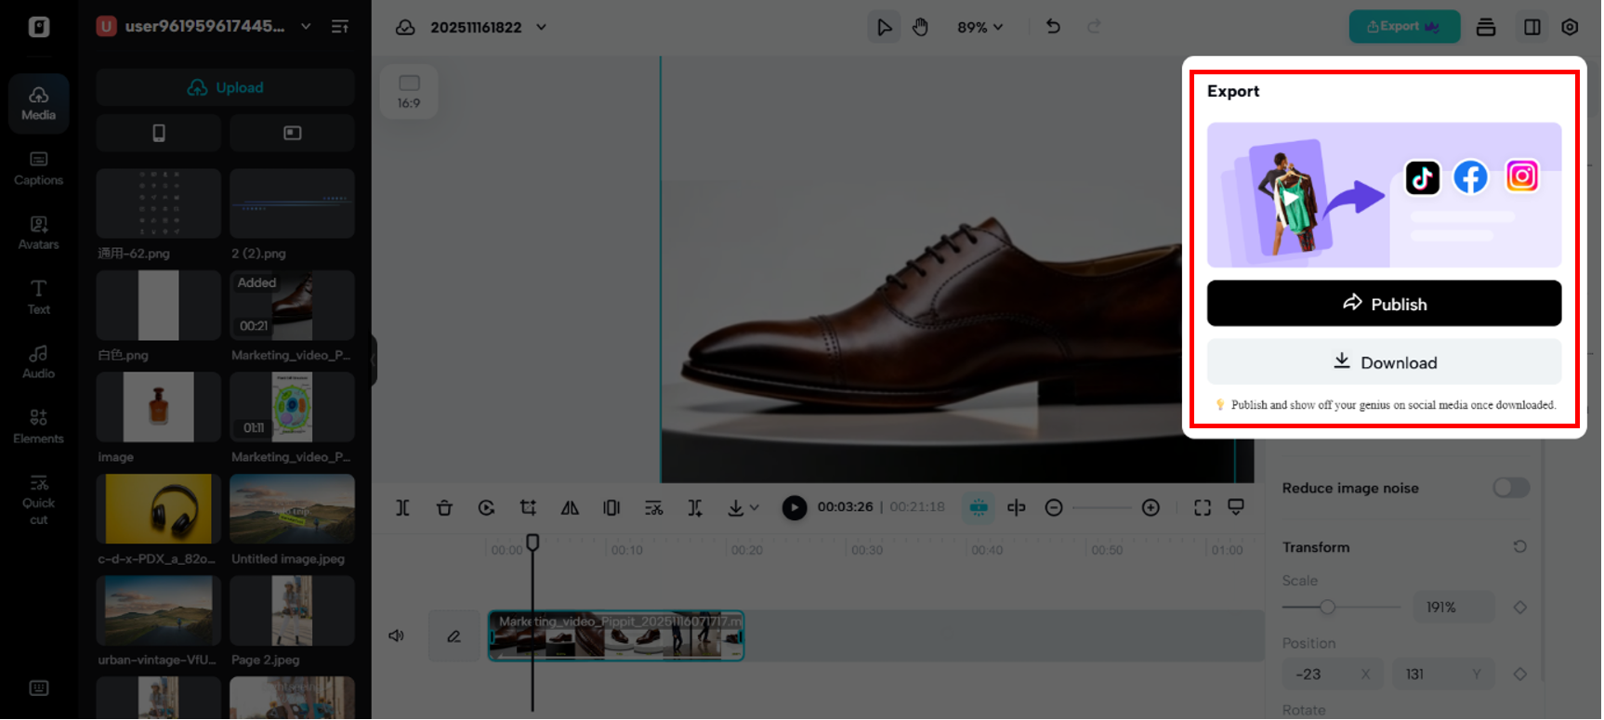This screenshot has width=1604, height=720.
Task: Toggle Reduce image noise switch
Action: pyautogui.click(x=1510, y=488)
